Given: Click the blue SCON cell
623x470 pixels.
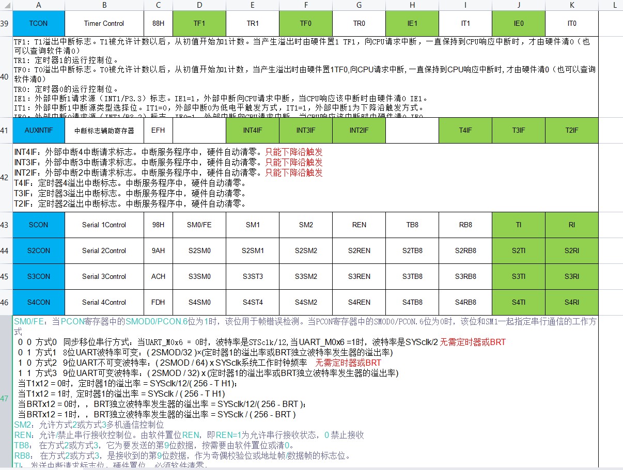Looking at the screenshot, I should [39, 225].
